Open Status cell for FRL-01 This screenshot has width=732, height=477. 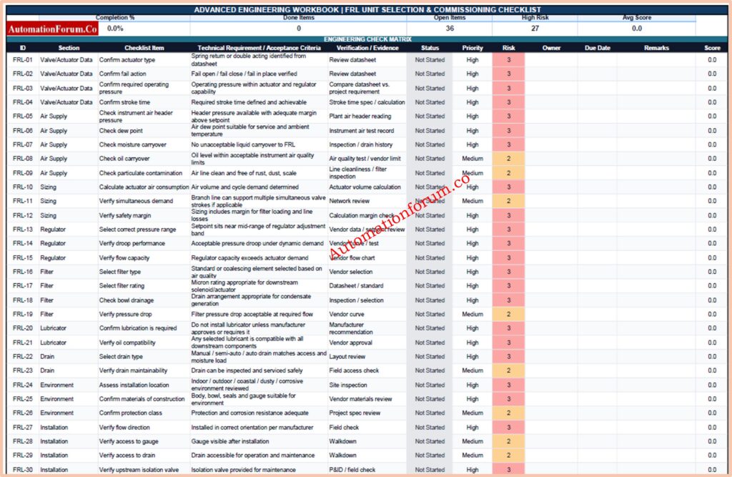point(430,60)
